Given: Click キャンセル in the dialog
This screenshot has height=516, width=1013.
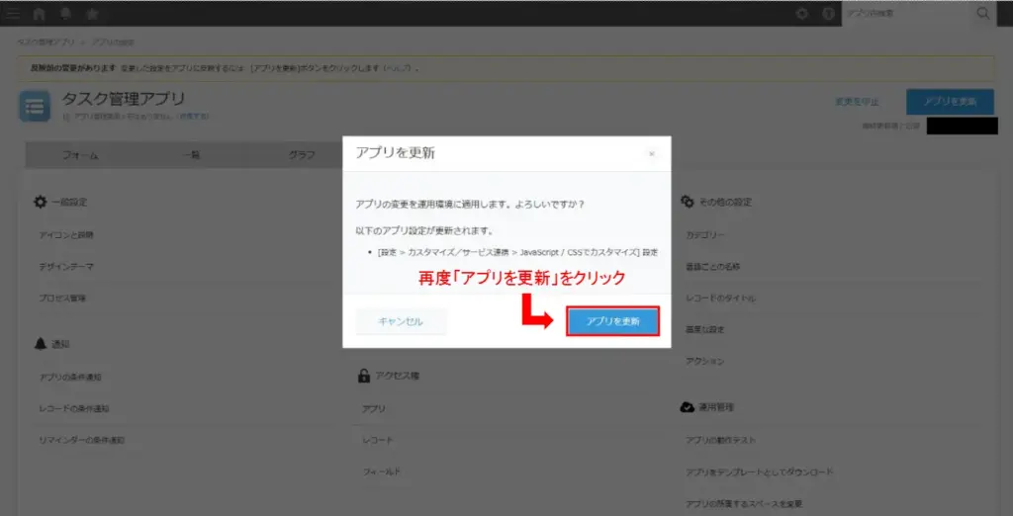Looking at the screenshot, I should click(x=401, y=321).
